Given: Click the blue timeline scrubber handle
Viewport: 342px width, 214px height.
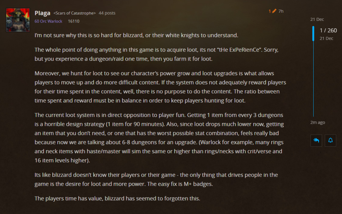Looking at the screenshot, I should pos(313,34).
